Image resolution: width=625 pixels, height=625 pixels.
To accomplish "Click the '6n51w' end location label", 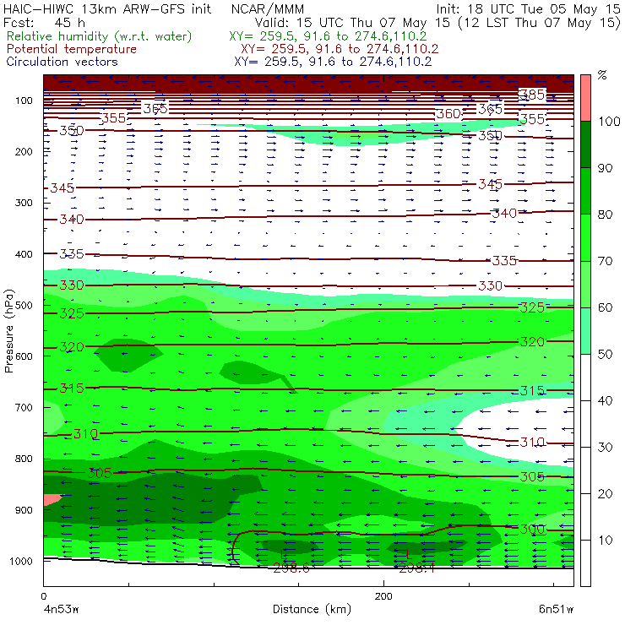I will click(556, 609).
